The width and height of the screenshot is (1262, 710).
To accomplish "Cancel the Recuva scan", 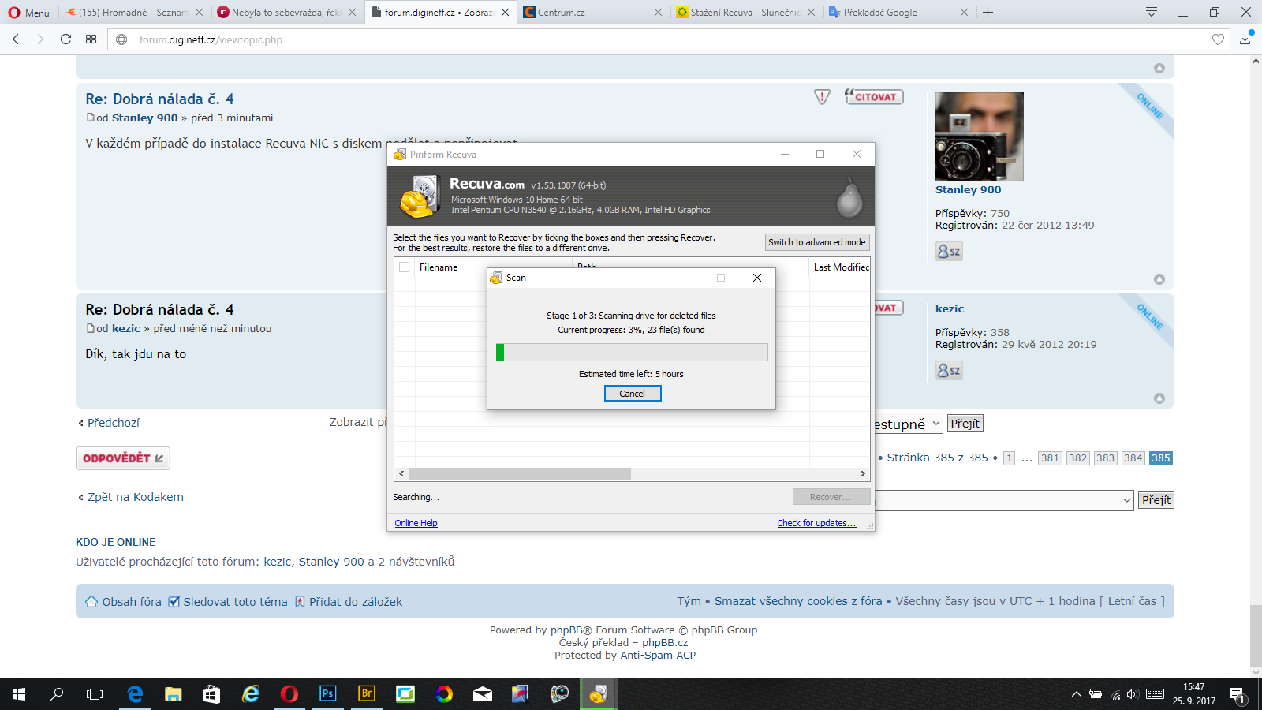I will 632,394.
